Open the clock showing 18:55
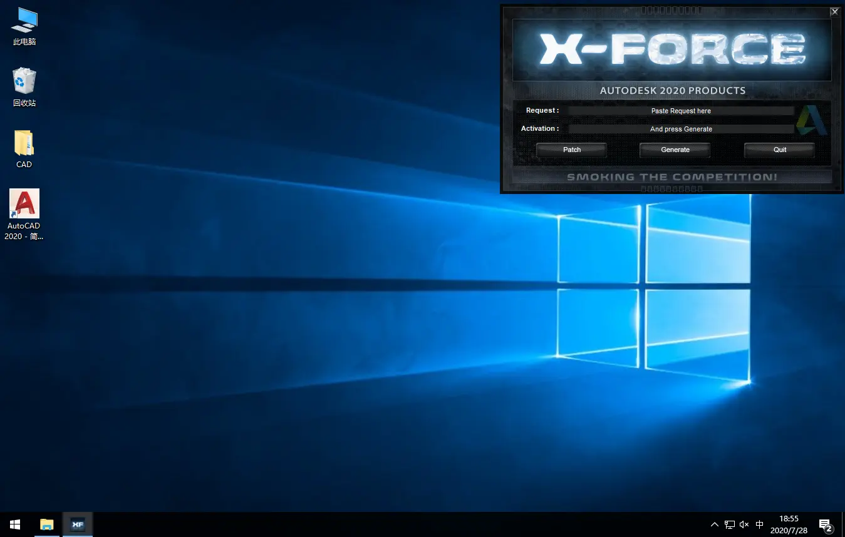Viewport: 845px width, 537px height. click(x=789, y=524)
